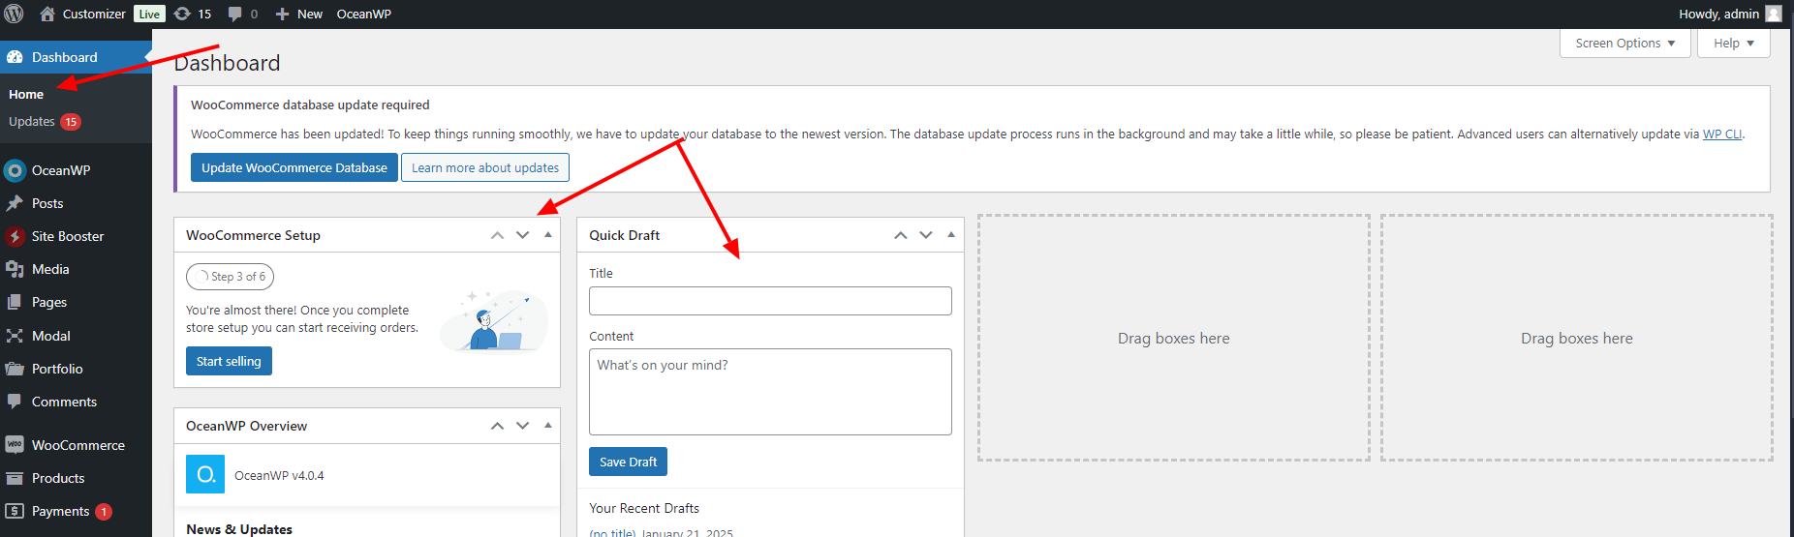Image resolution: width=1794 pixels, height=537 pixels.
Task: Click the Site Booster lightning icon
Action: tap(15, 236)
